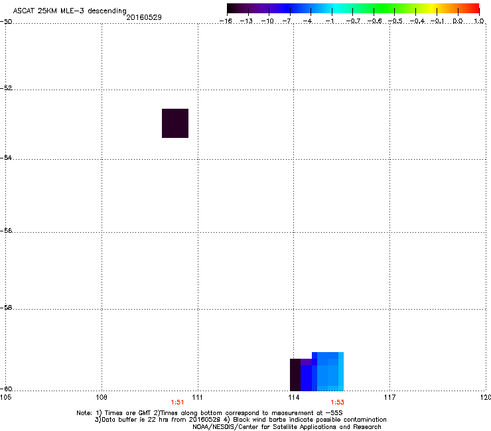Image resolution: width=491 pixels, height=431 pixels.
Task: Click the longitude label '114'
Action: (293, 397)
